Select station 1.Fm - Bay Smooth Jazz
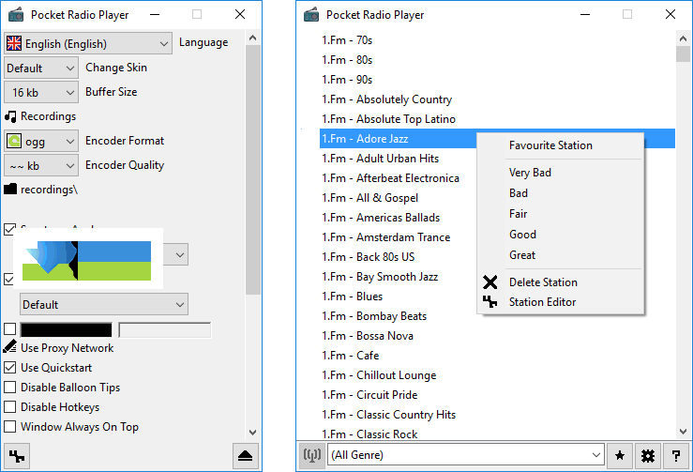This screenshot has height=472, width=693. [380, 277]
